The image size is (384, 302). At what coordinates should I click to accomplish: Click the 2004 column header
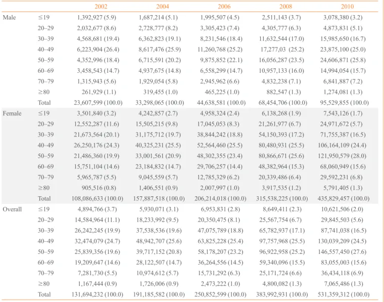click(x=163, y=7)
